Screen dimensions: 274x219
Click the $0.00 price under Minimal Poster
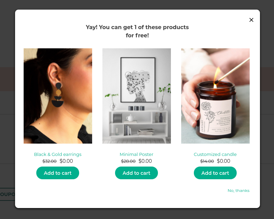[145, 161]
